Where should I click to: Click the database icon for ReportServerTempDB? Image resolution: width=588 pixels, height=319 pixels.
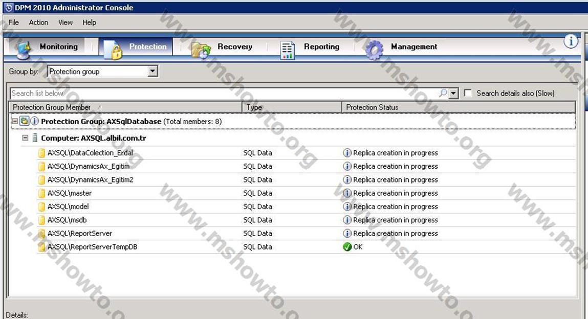click(x=41, y=247)
